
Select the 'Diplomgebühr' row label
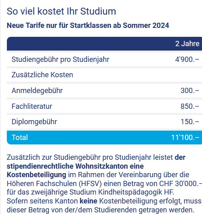tap(34, 122)
